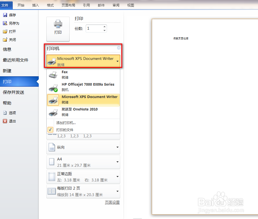Click the 每版打印 2 页 layout icon

52,191
